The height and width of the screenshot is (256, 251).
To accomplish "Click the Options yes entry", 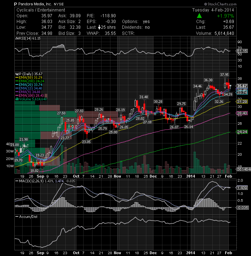I will (x=136, y=22).
